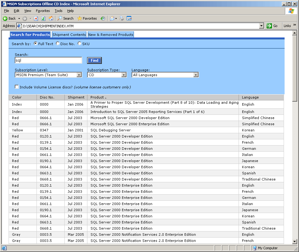This screenshot has height=252, width=299.
Task: Click the vertical scrollbar thumb
Action: tap(295, 68)
